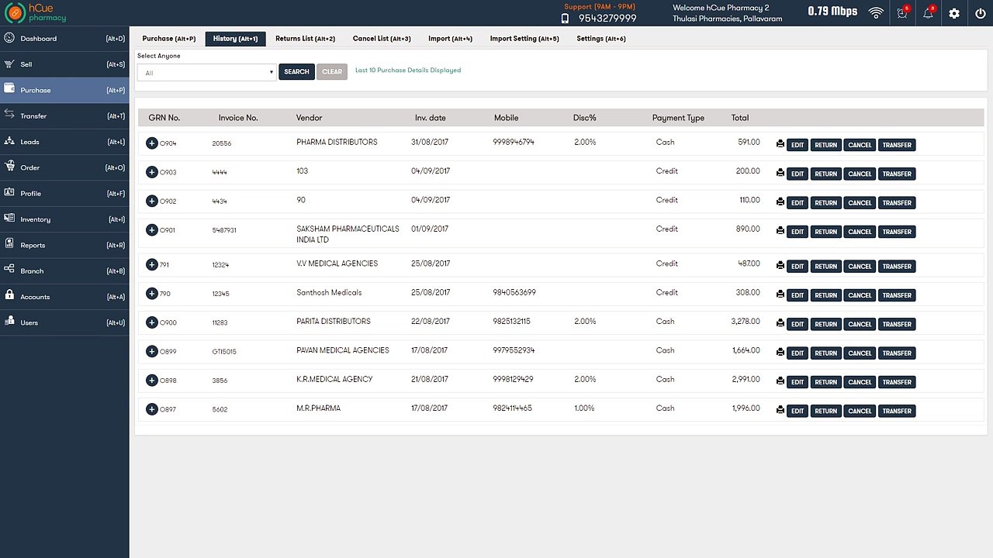Print GRN O897 M.R.Pharma purchase
Image resolution: width=993 pixels, height=558 pixels.
[780, 411]
